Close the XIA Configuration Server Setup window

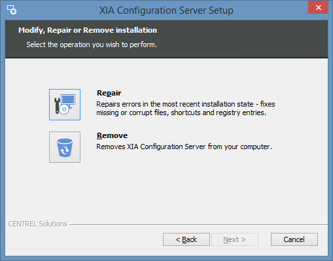pos(318,7)
